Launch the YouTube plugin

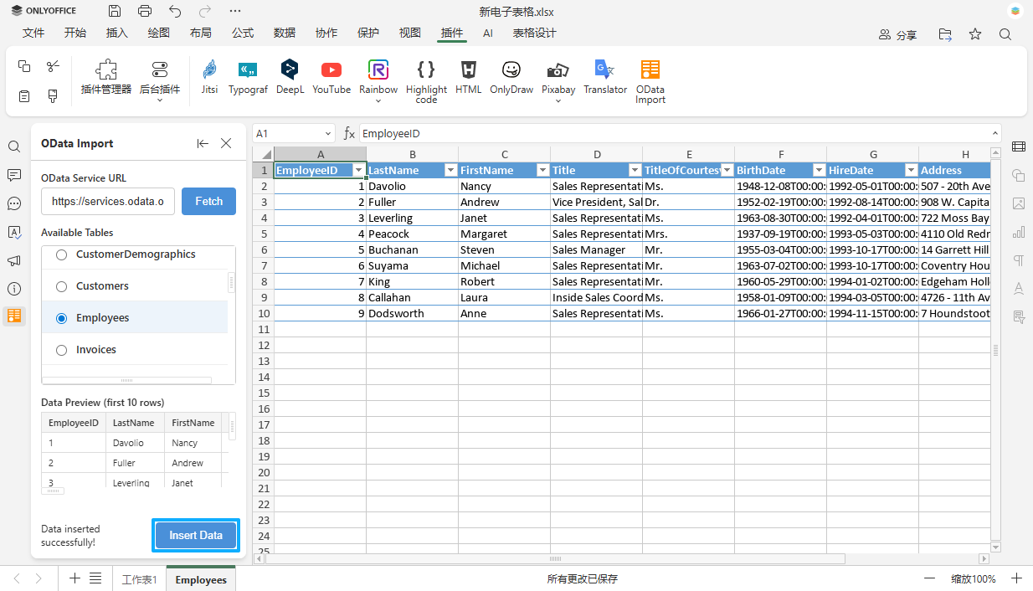pyautogui.click(x=331, y=78)
